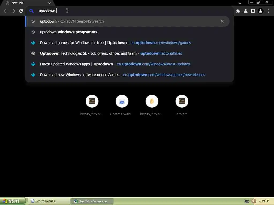Image resolution: width=274 pixels, height=205 pixels.
Task: Open the Chrome Labs flask icon
Action: coord(246,11)
